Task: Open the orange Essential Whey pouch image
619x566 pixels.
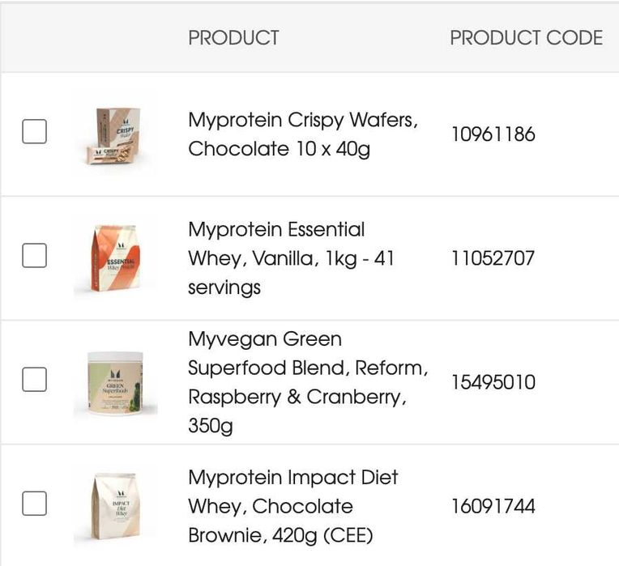Action: click(x=114, y=257)
